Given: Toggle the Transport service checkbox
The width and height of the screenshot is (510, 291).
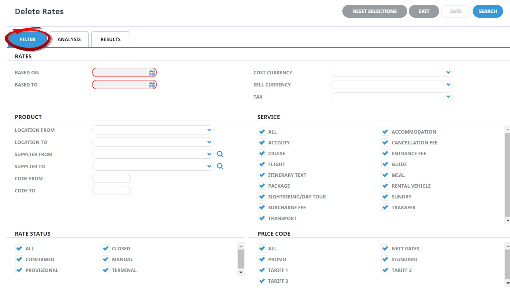Looking at the screenshot, I should (262, 218).
